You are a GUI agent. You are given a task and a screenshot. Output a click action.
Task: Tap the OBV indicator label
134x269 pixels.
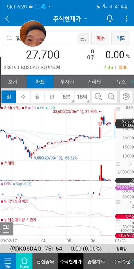[x=8, y=184]
